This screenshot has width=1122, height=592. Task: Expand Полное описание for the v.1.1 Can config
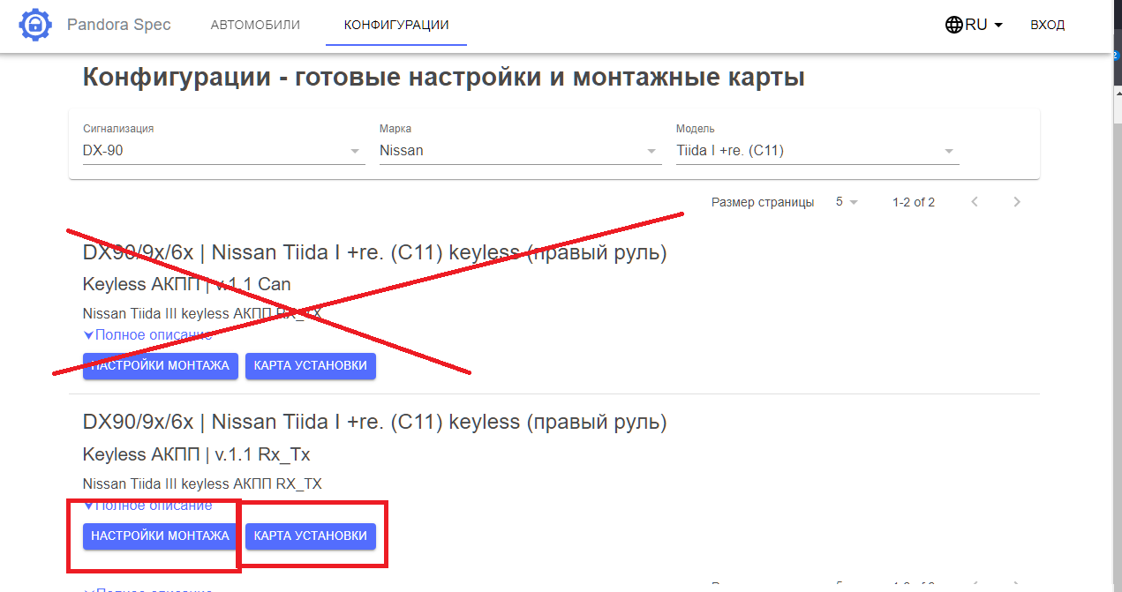point(148,335)
